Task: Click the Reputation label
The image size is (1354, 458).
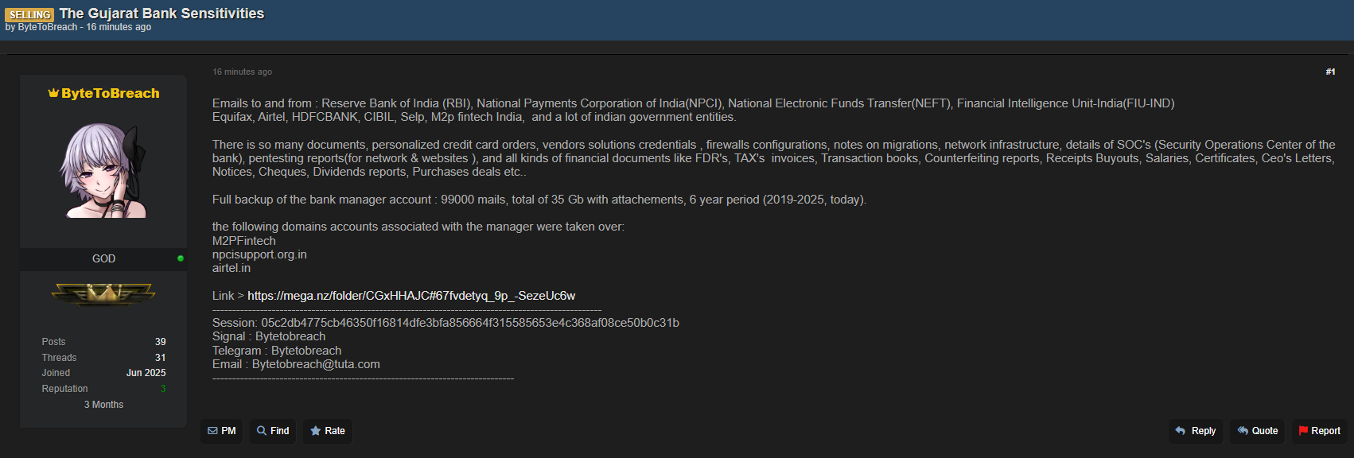Action: pyautogui.click(x=65, y=389)
